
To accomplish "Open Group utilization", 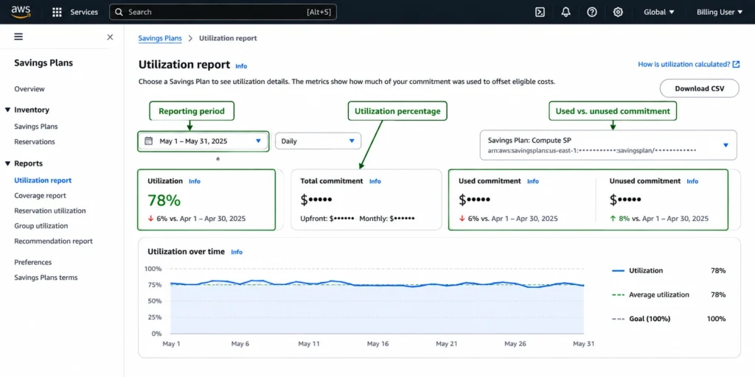I will [41, 226].
